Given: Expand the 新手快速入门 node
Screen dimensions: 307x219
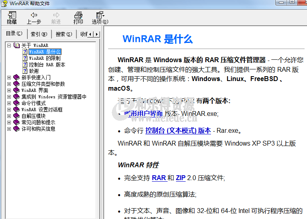Looking at the screenshot, I should [9, 77].
